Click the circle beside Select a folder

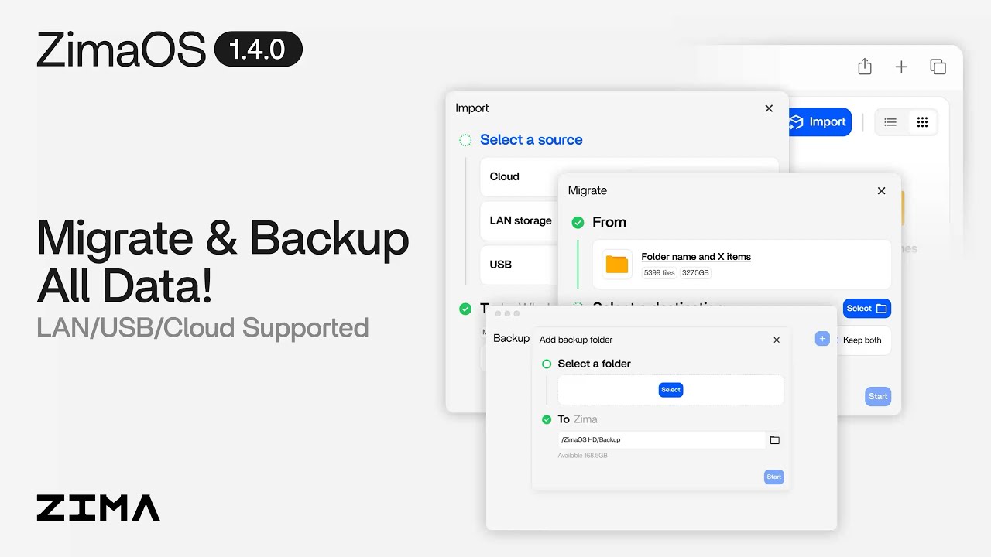click(x=547, y=364)
